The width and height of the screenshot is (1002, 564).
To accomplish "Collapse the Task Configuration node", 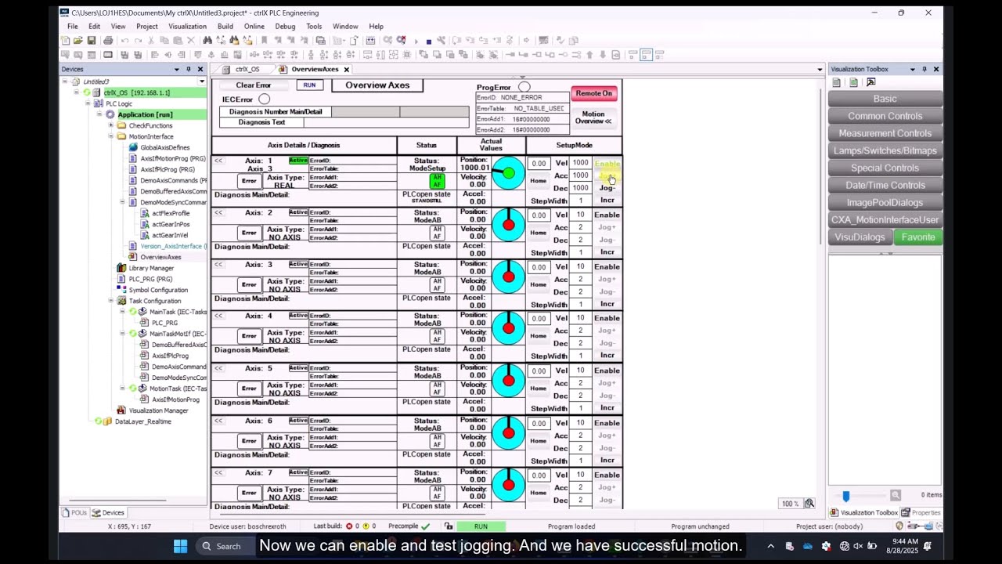I will click(110, 301).
